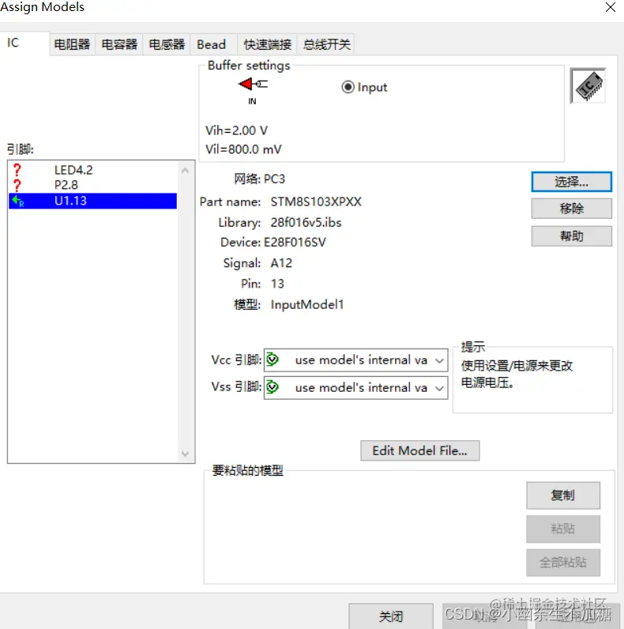Image resolution: width=624 pixels, height=629 pixels.
Task: Click the network label PC3
Action: click(274, 179)
